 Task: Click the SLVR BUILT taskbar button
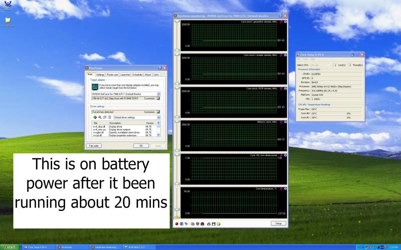pyautogui.click(x=140, y=247)
